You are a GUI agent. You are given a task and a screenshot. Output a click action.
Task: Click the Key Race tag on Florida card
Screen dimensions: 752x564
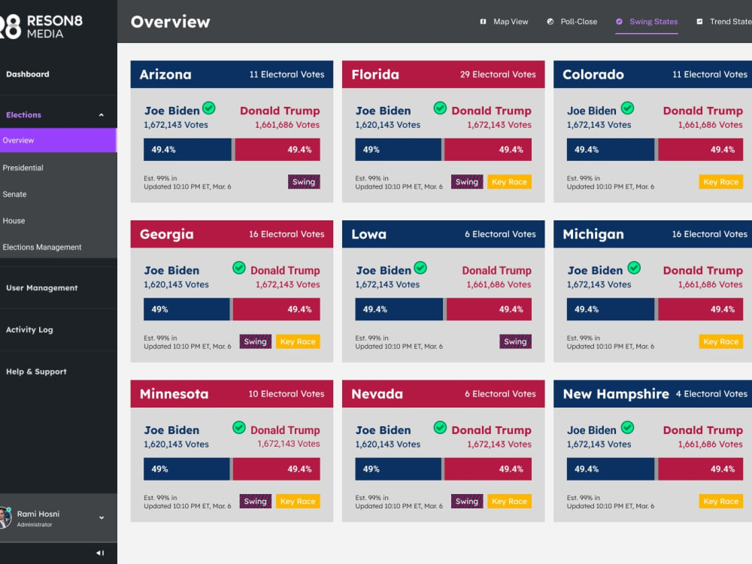coord(509,182)
